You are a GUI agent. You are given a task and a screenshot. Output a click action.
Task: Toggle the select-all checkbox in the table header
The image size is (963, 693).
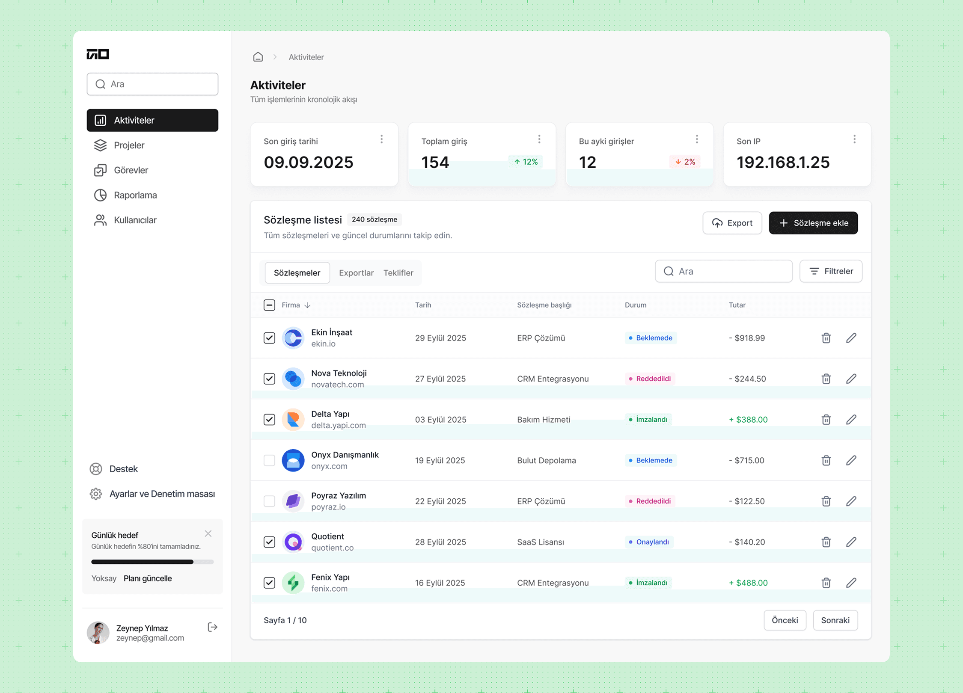[269, 305]
